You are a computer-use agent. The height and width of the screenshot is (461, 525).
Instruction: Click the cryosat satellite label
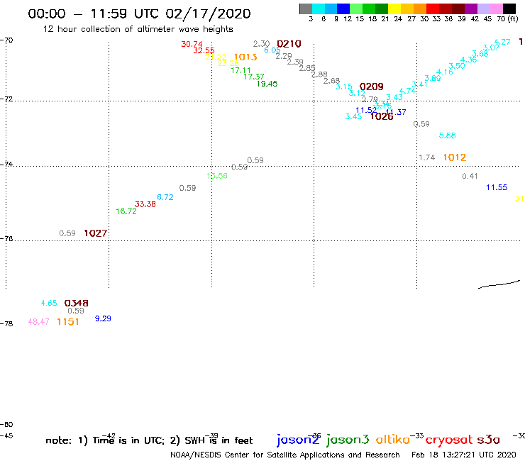(x=449, y=440)
